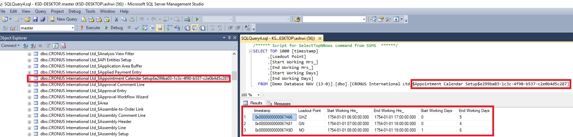Open the zoom percentage dropdown at 100 %
The height and width of the screenshot is (137, 573).
coord(259,95)
